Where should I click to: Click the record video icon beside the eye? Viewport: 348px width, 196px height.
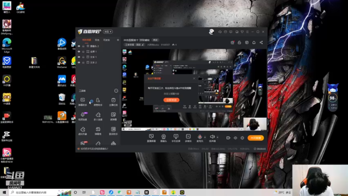pyautogui.click(x=228, y=138)
